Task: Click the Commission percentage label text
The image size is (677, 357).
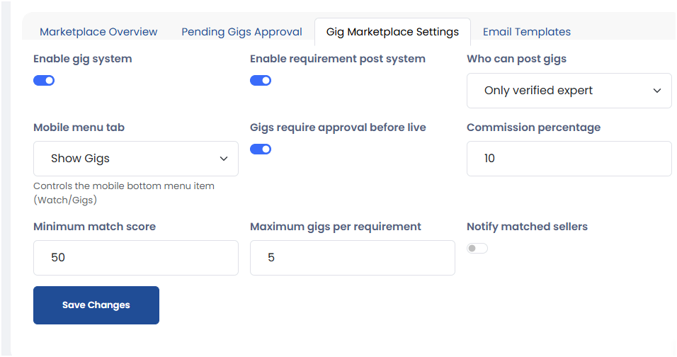Action: click(x=533, y=127)
